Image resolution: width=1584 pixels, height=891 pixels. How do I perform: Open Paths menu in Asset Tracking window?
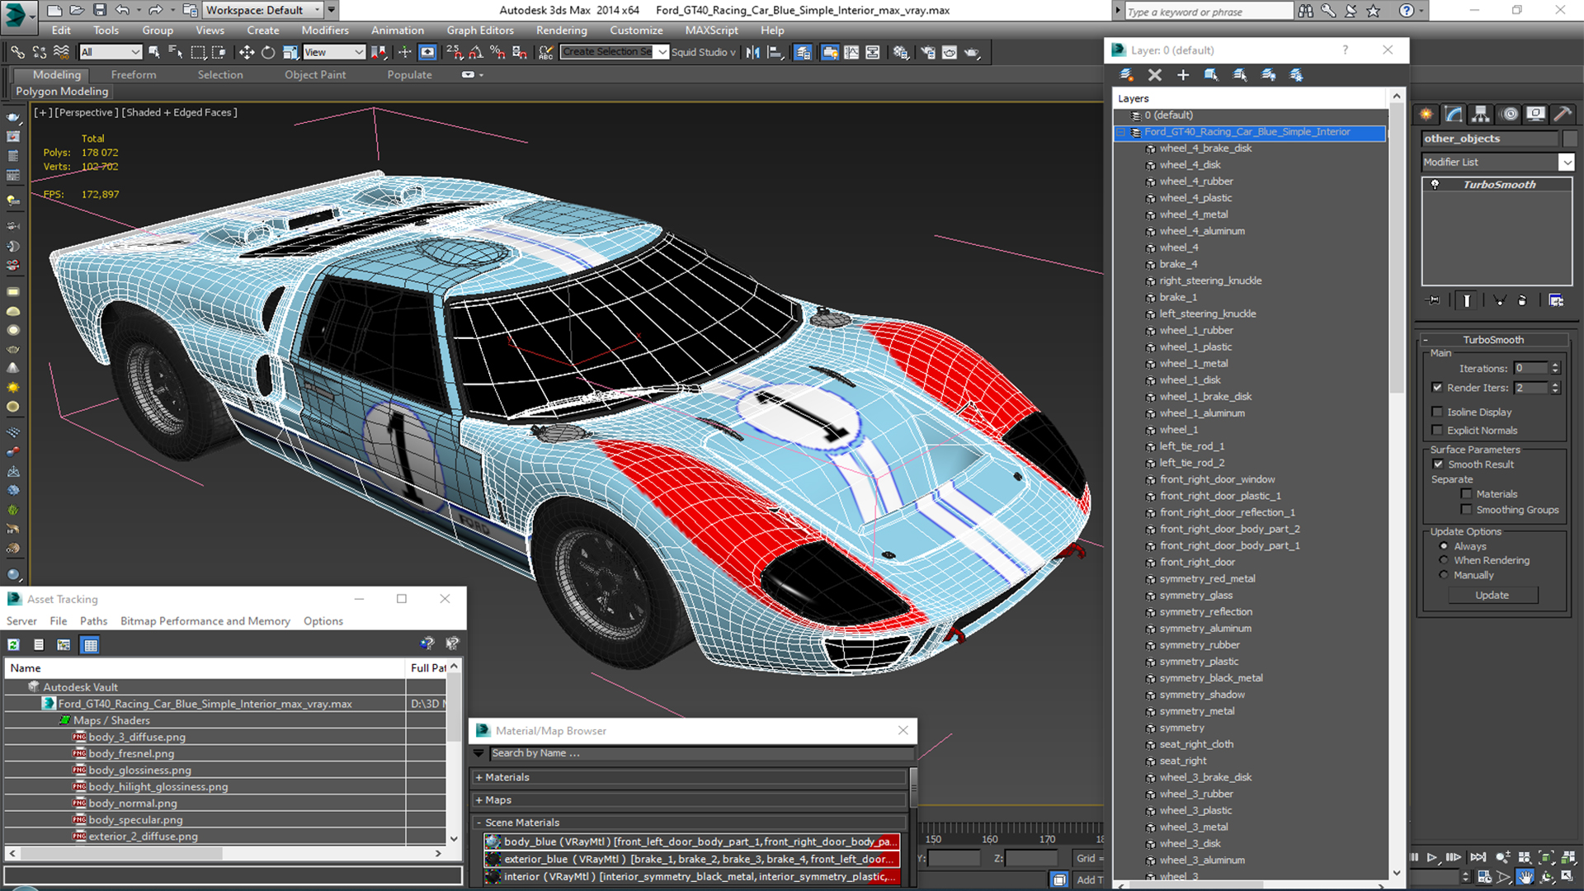pyautogui.click(x=93, y=621)
